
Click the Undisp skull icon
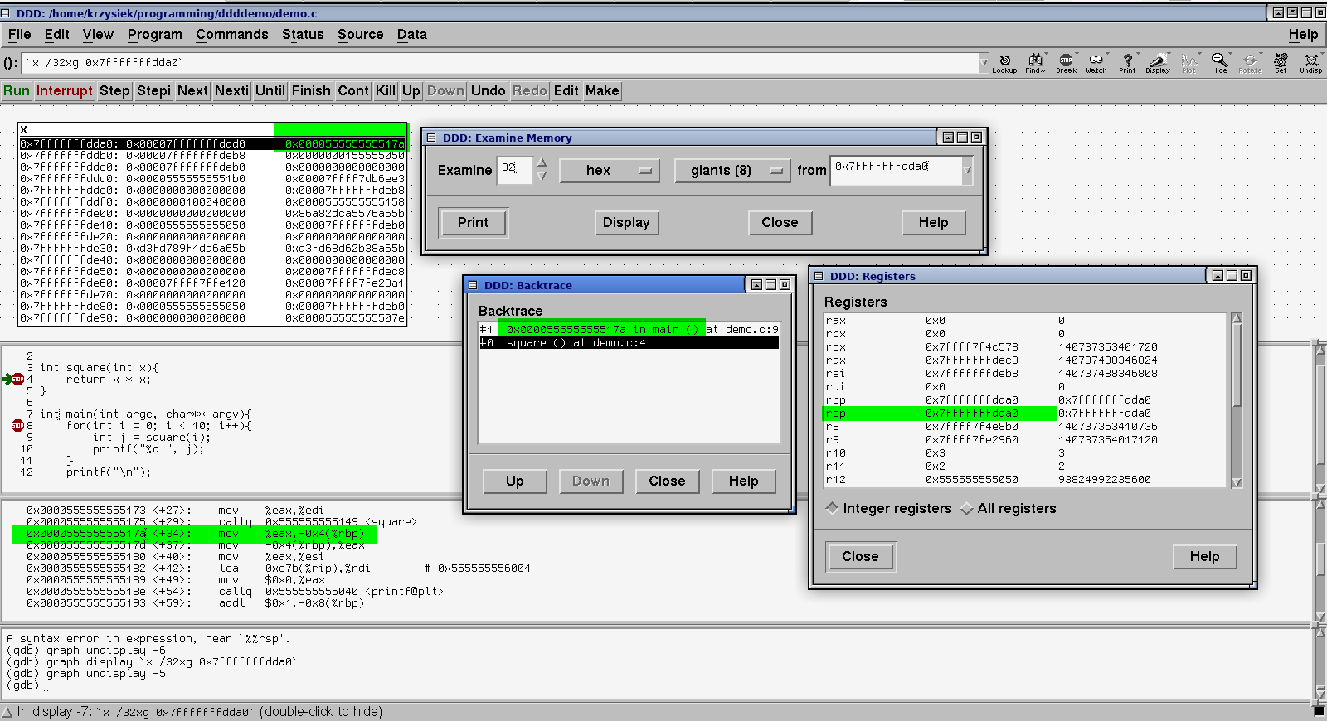(1310, 64)
